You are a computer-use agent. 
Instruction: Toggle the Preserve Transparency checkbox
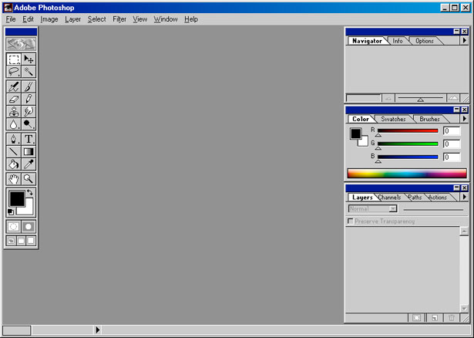[x=351, y=221]
